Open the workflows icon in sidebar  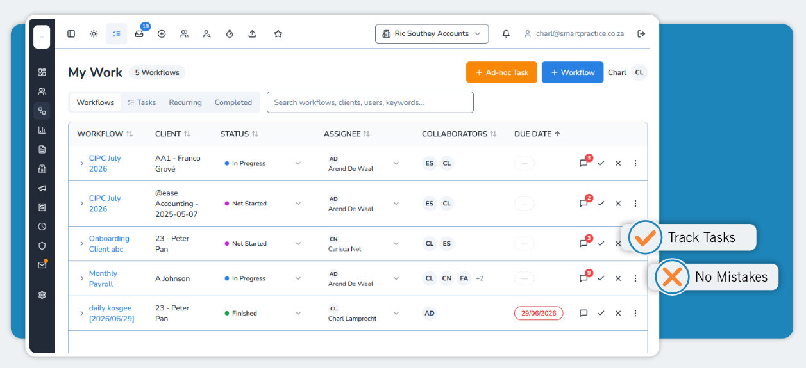(x=42, y=111)
